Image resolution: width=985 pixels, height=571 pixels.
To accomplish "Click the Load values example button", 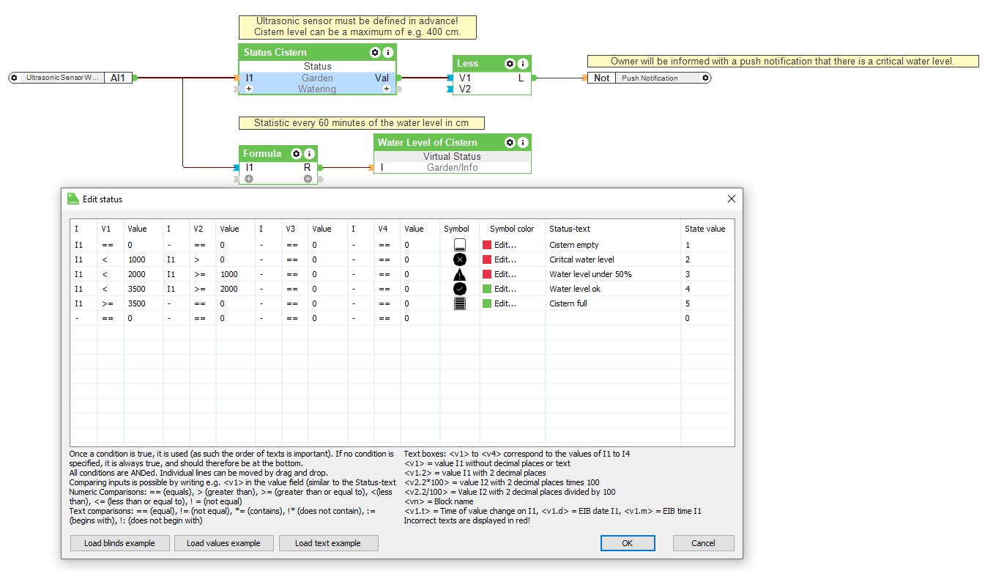I will click(x=223, y=543).
